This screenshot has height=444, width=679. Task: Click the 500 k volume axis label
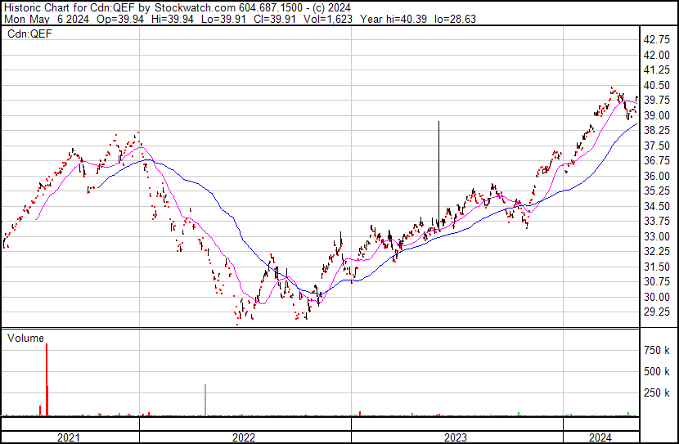(x=658, y=372)
